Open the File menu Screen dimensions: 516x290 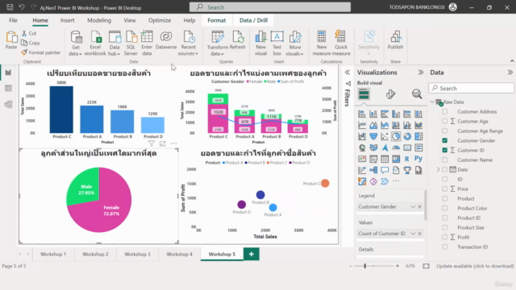pyautogui.click(x=13, y=20)
